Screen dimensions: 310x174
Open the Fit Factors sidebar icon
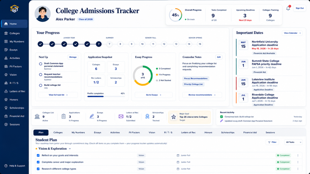[x=6, y=67]
